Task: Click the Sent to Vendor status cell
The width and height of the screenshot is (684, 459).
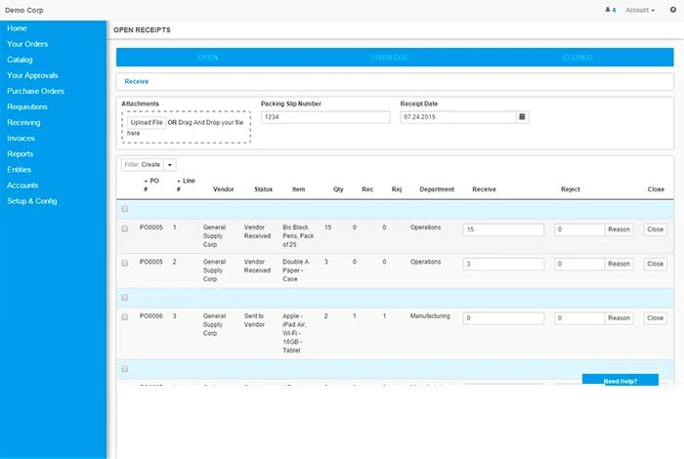Action: pyautogui.click(x=254, y=320)
